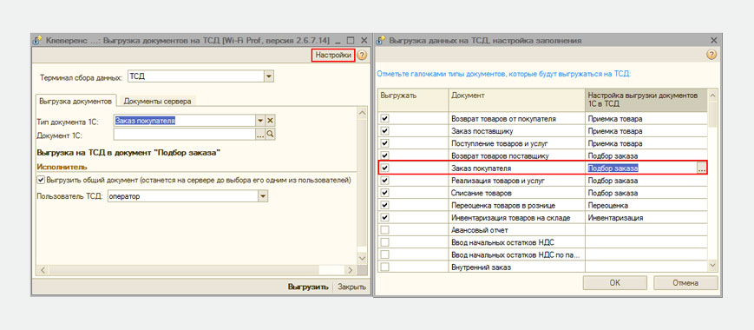Select Подбор заказа cell for Реализация товаров

pyautogui.click(x=646, y=181)
